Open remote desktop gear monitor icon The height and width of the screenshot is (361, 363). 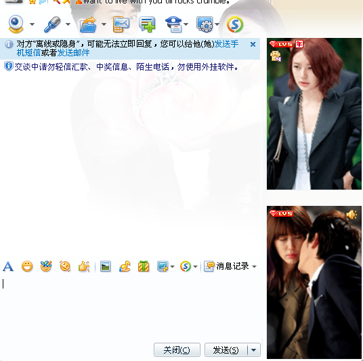[205, 24]
